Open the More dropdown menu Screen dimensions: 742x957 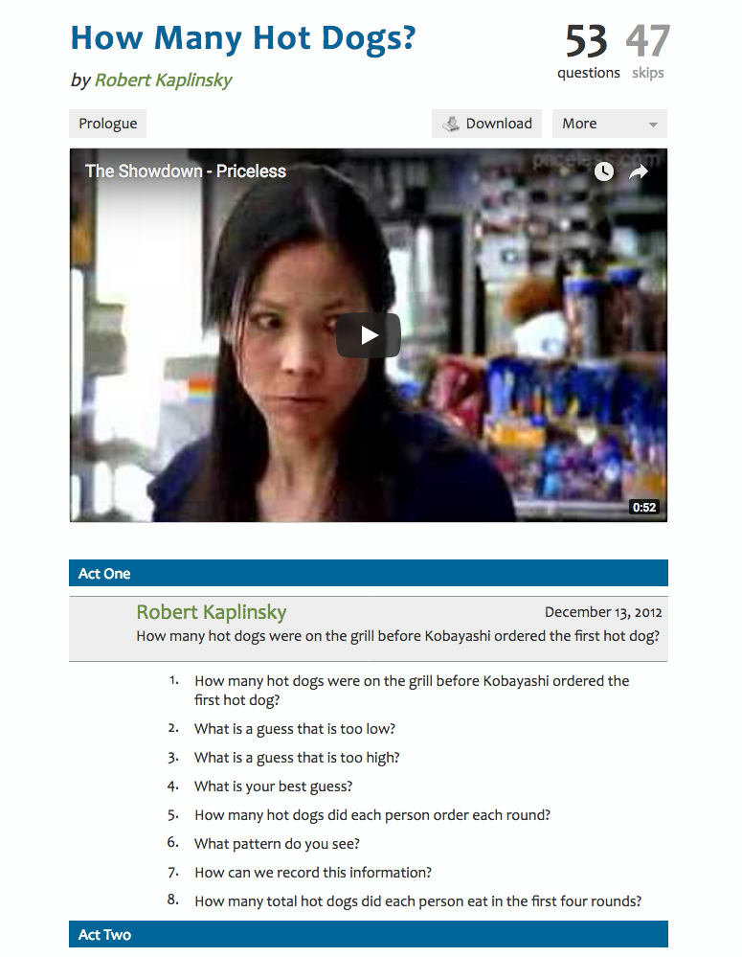click(609, 124)
